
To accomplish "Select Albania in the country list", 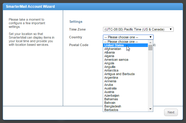I will 126,52.
